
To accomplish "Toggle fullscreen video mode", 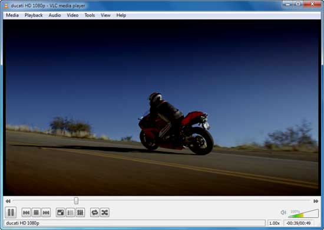I will (61, 212).
